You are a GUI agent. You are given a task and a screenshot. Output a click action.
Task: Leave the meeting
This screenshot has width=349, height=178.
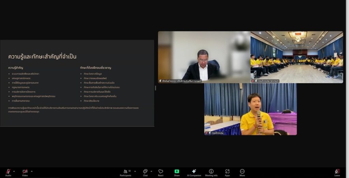(x=337, y=172)
